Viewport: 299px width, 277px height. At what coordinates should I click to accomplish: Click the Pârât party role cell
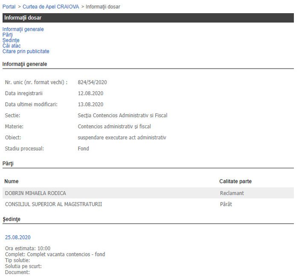click(x=226, y=204)
